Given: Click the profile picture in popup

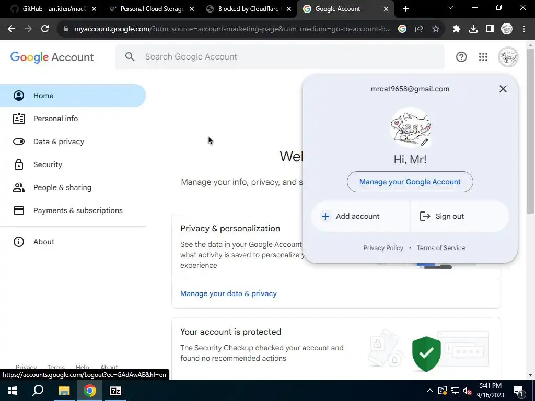Looking at the screenshot, I should 410,127.
